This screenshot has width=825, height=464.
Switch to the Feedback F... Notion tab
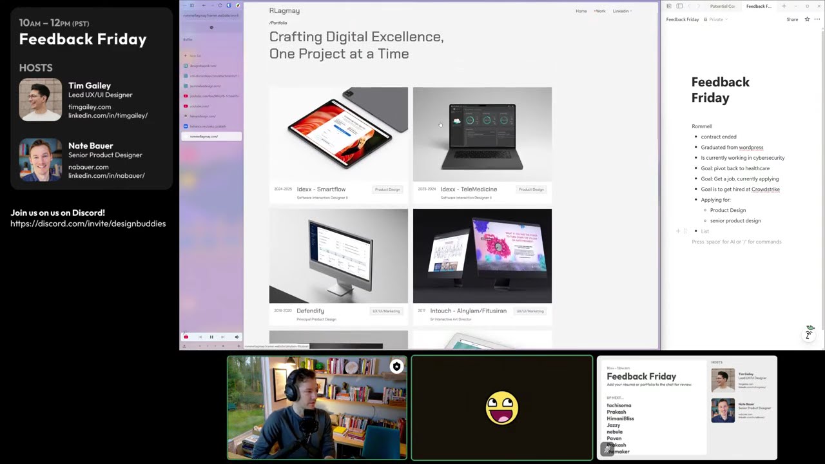pyautogui.click(x=759, y=6)
